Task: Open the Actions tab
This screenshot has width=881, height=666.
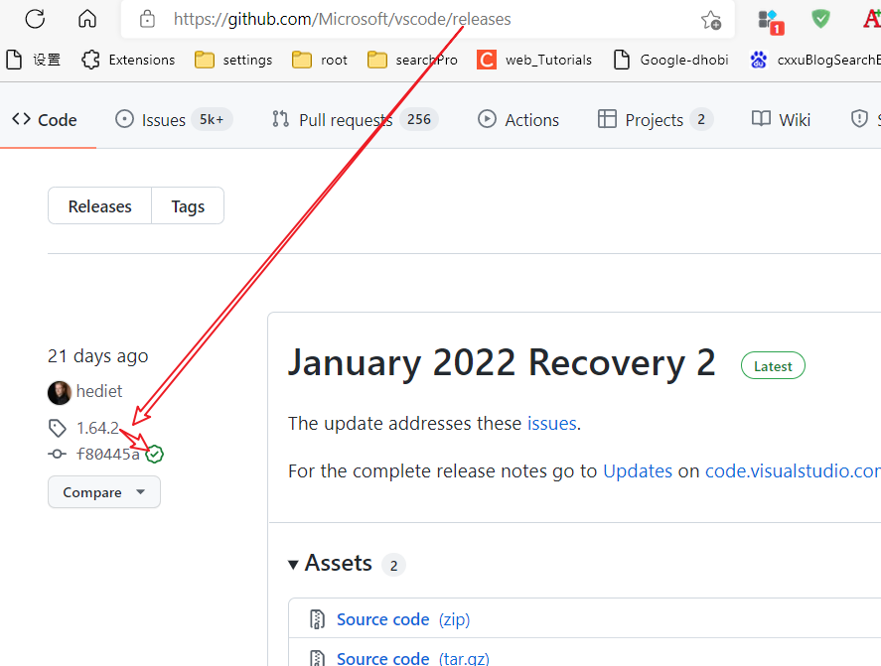Action: coord(518,120)
